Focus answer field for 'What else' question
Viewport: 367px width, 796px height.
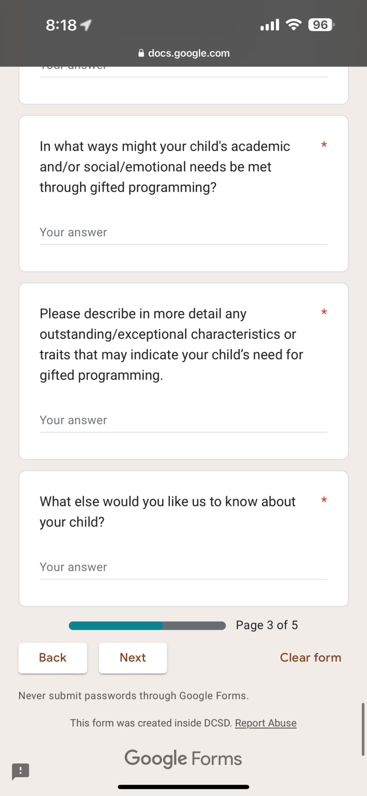(x=183, y=568)
